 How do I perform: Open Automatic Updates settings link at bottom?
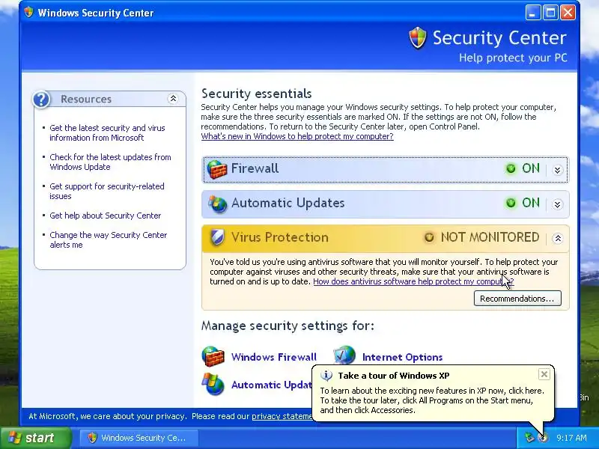(272, 385)
